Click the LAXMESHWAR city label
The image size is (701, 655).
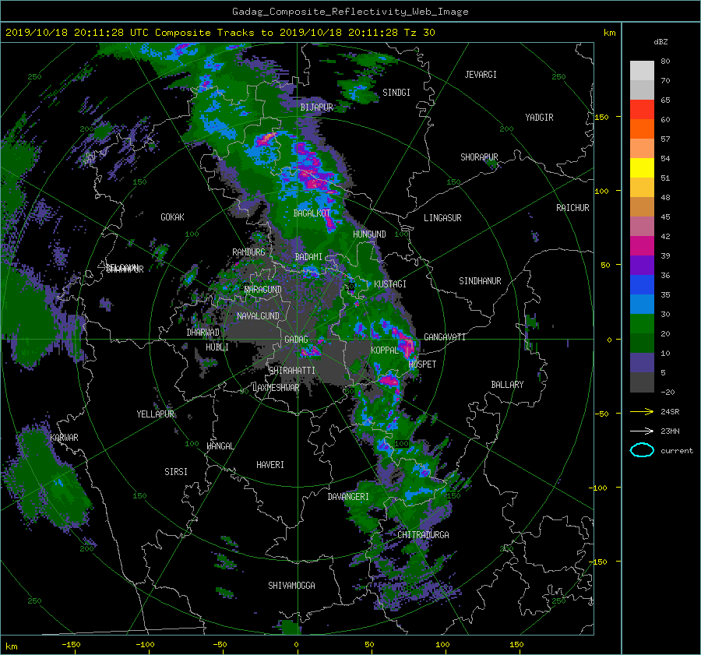276,388
